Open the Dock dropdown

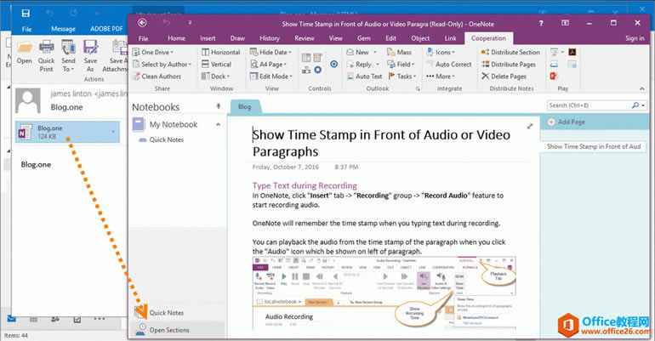coord(215,77)
